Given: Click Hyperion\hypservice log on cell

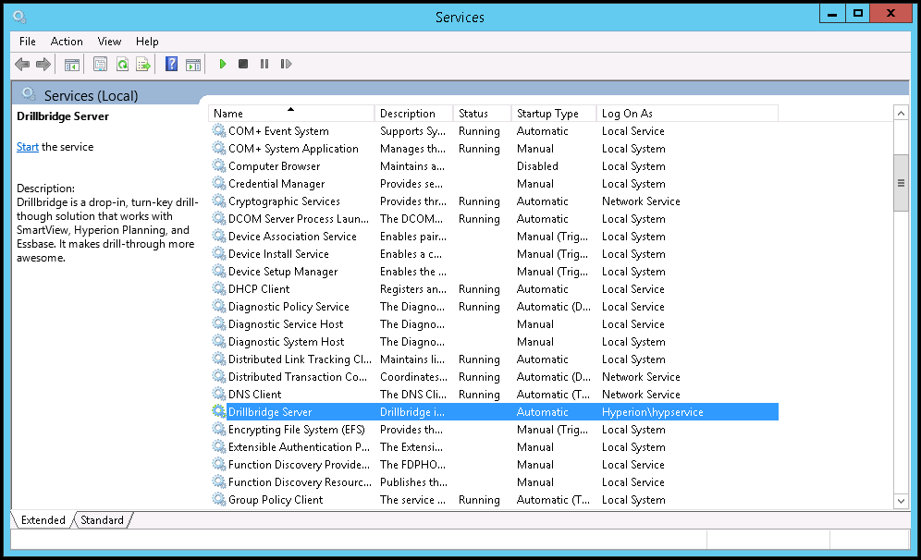Looking at the screenshot, I should (x=653, y=412).
